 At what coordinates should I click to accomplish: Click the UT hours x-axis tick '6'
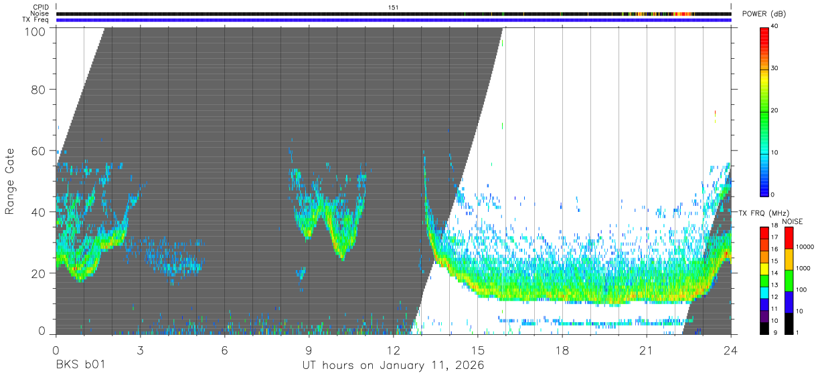(x=225, y=350)
